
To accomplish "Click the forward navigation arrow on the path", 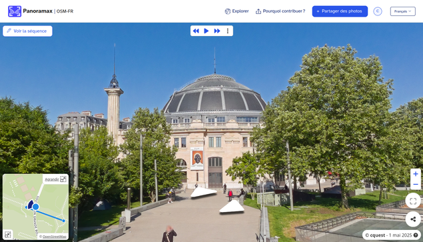I will point(203,192).
